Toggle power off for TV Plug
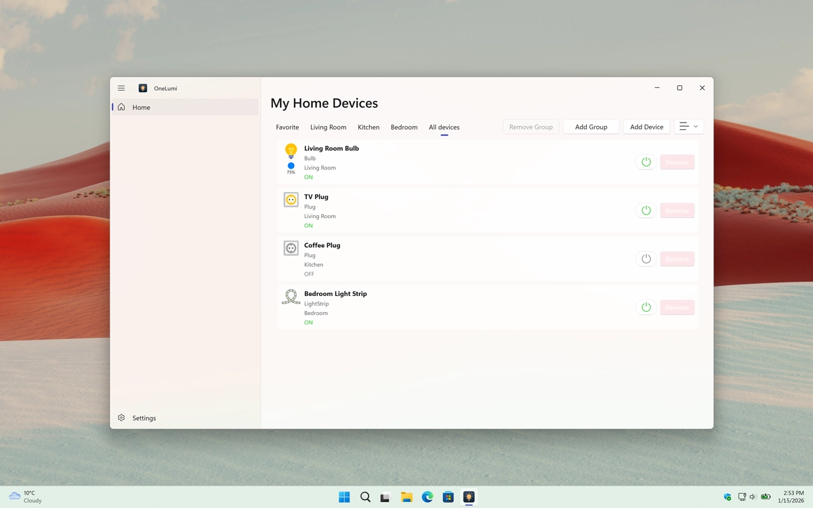This screenshot has height=508, width=813. pyautogui.click(x=646, y=210)
